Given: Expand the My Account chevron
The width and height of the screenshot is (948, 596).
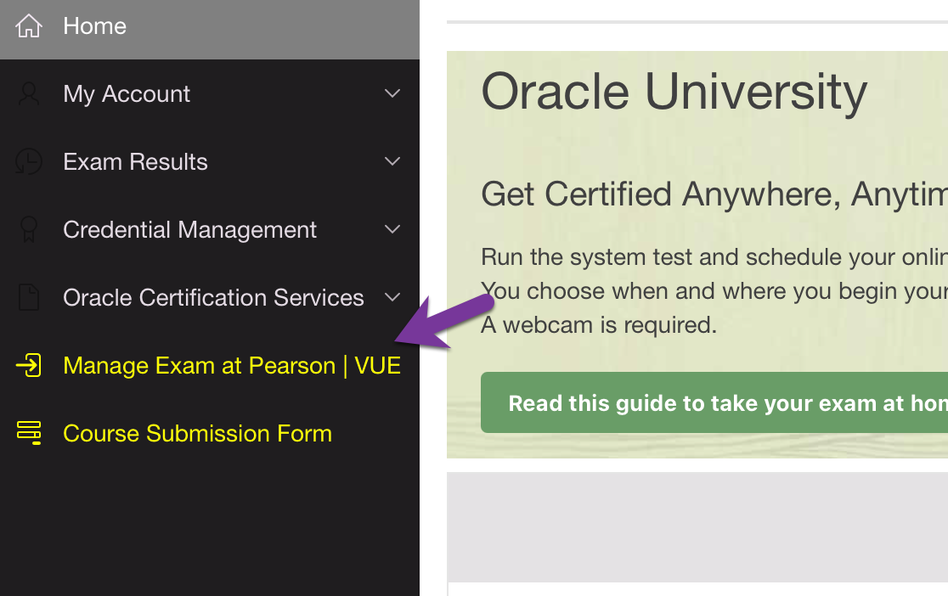Looking at the screenshot, I should coord(392,93).
